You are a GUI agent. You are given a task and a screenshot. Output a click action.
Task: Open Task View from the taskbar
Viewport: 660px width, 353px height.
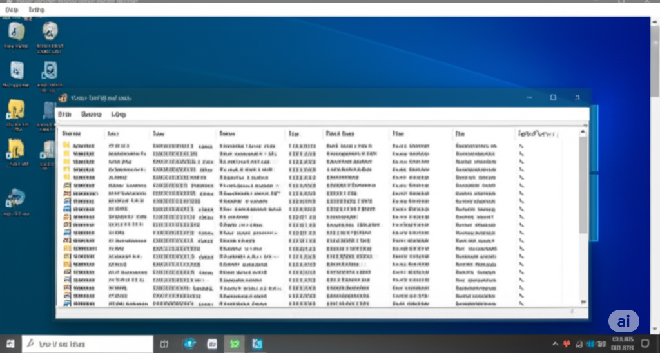tap(164, 344)
